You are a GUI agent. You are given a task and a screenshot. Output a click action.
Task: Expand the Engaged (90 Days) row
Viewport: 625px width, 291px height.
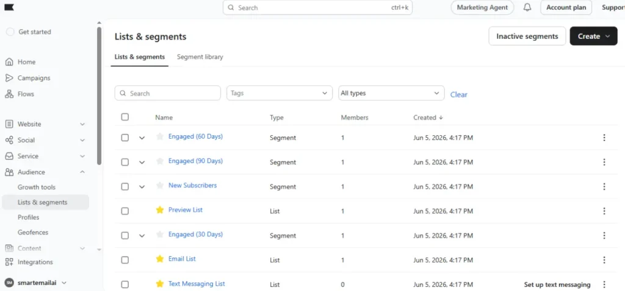142,163
